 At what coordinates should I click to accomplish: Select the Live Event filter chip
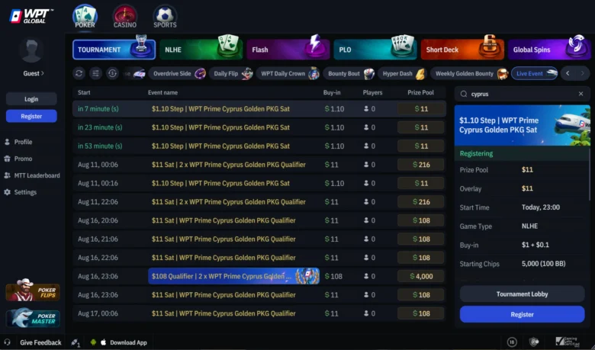point(534,73)
